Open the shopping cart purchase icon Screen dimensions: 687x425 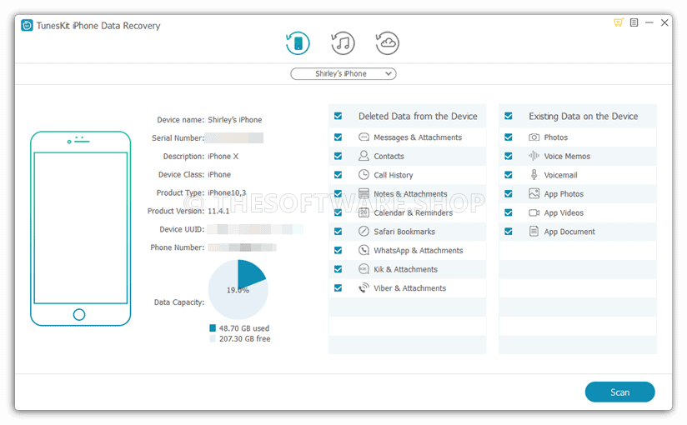click(x=618, y=22)
